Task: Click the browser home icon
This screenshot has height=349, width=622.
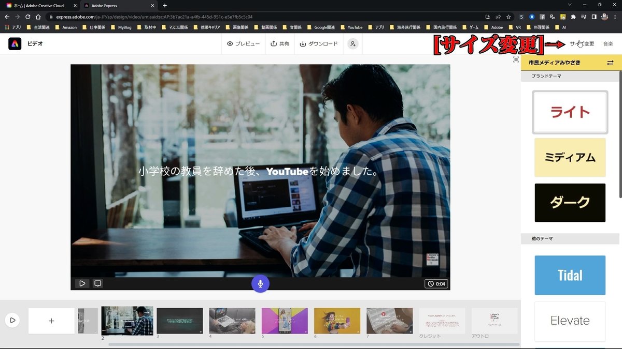Action: pyautogui.click(x=38, y=17)
